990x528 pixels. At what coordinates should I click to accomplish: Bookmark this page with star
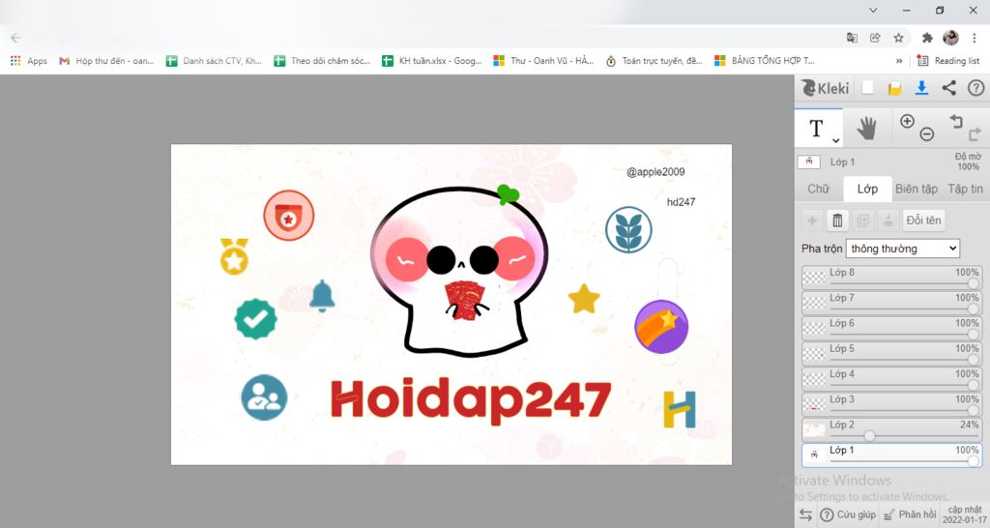(898, 38)
